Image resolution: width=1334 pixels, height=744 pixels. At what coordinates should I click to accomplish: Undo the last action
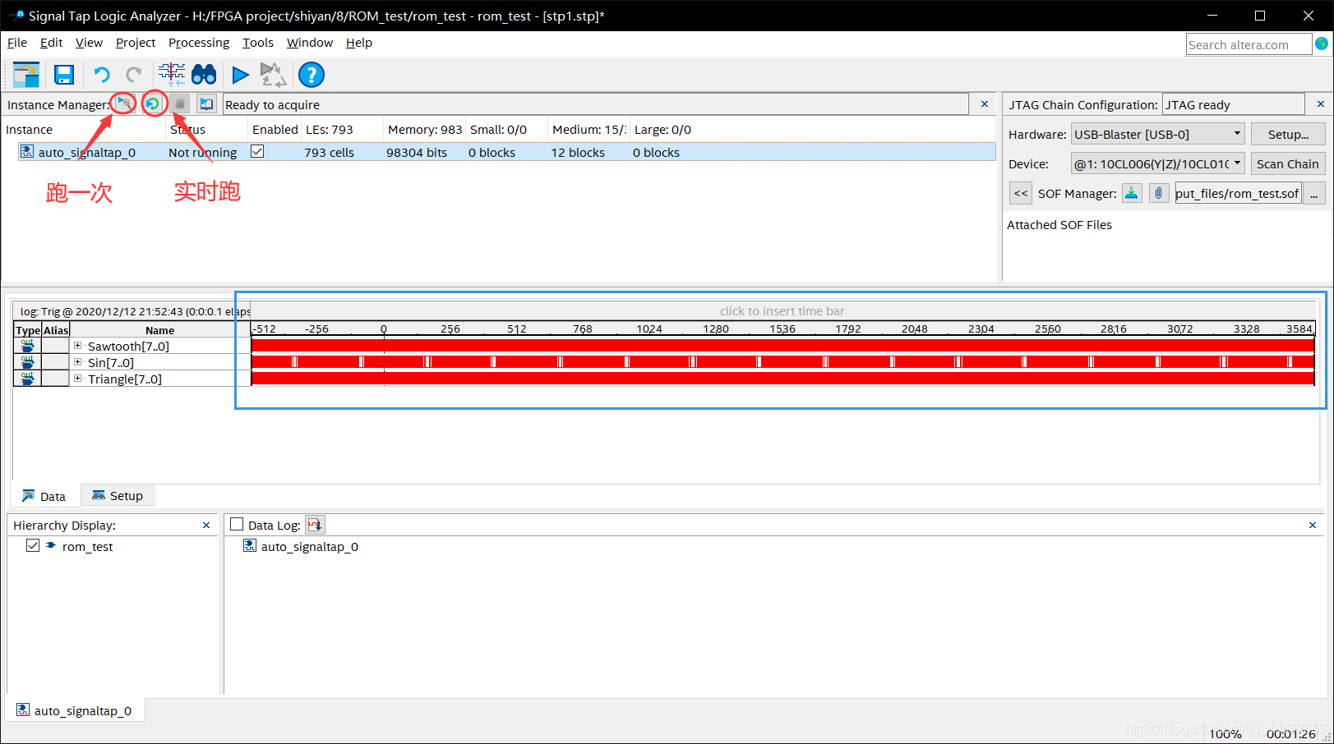[101, 75]
